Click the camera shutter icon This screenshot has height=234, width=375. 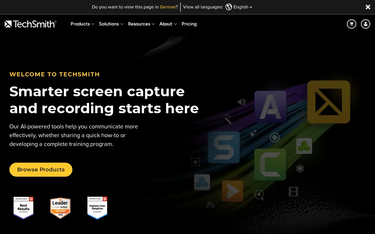tap(300, 168)
